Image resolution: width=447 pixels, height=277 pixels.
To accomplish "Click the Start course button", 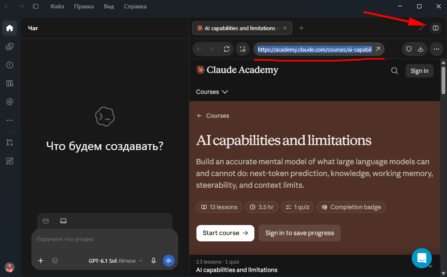I will [225, 233].
